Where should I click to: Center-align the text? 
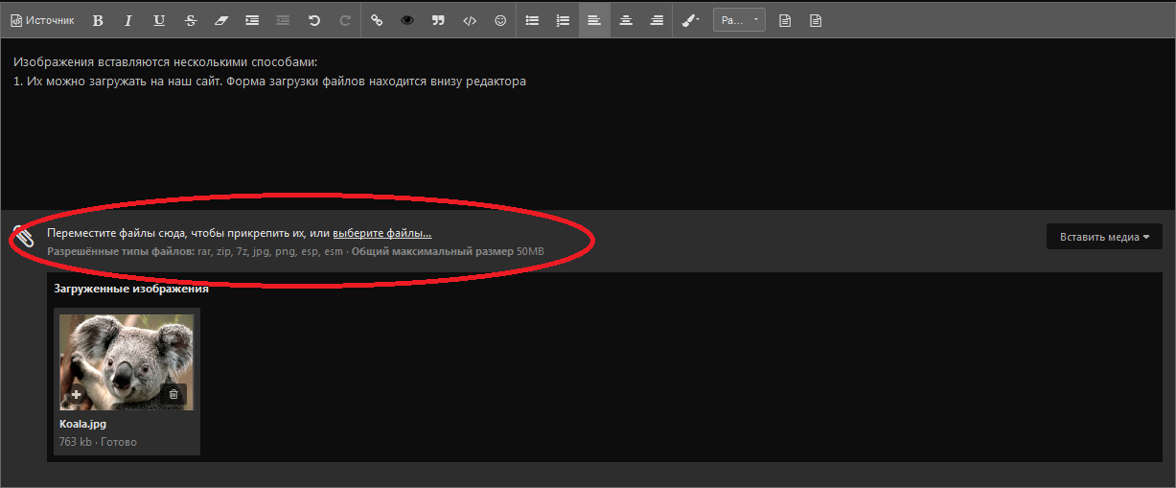tap(625, 20)
